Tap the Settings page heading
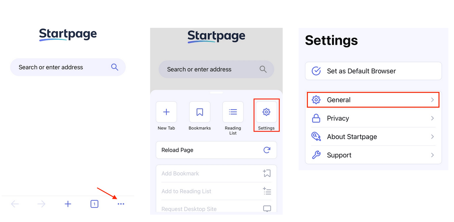 (331, 40)
